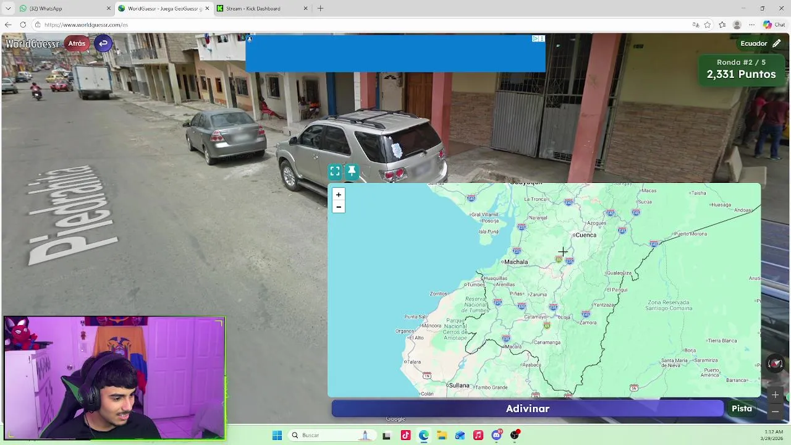The image size is (791, 445).
Task: Click the Adivinar guess button
Action: click(527, 409)
